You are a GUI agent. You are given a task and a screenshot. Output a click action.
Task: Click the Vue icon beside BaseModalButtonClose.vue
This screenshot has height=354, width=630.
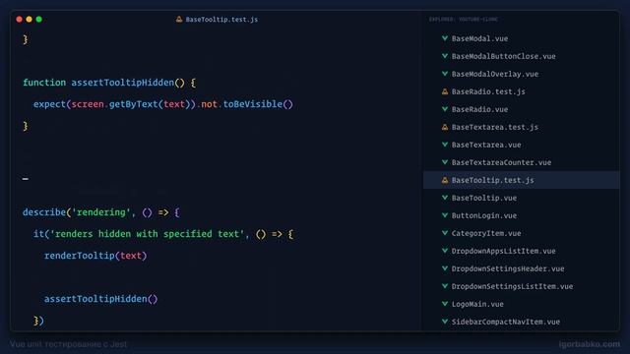tap(445, 56)
